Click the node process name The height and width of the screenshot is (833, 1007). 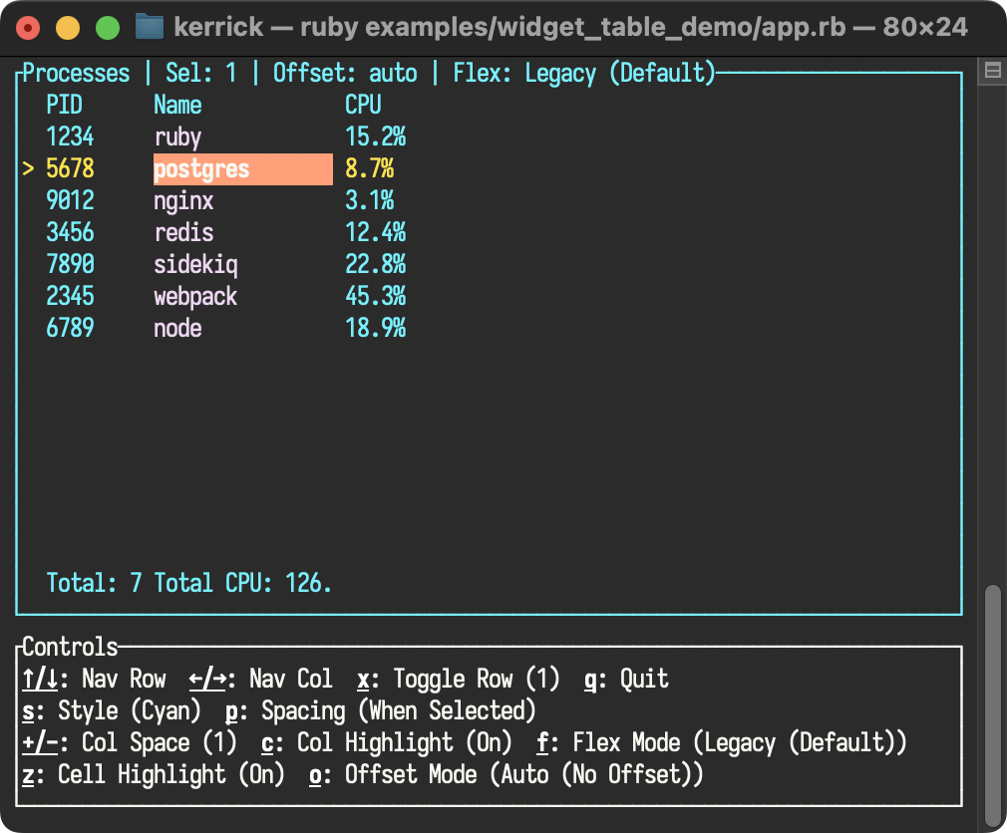click(177, 328)
